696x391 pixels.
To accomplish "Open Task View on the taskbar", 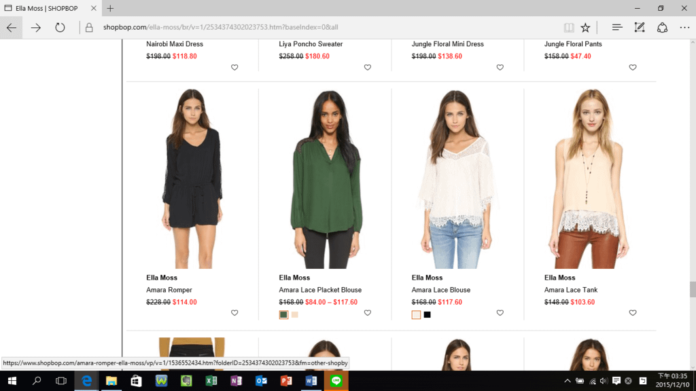I will (x=60, y=381).
